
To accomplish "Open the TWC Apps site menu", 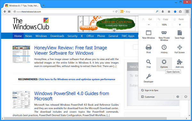I will point(128,36).
